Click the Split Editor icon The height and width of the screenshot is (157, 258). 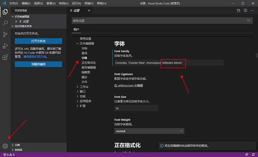pyautogui.click(x=246, y=11)
